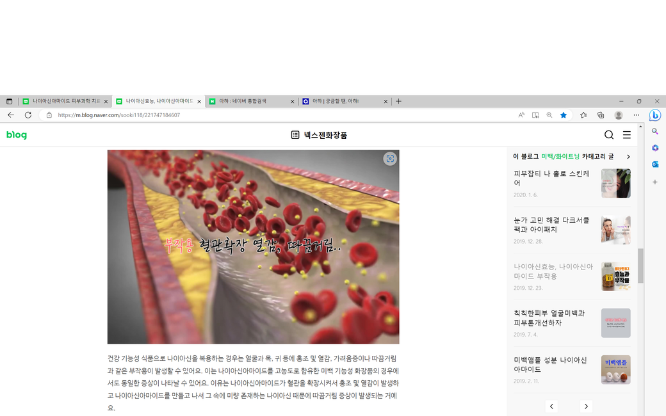This screenshot has height=416, width=666.
Task: Open the Collections icon in the toolbar
Action: (601, 115)
